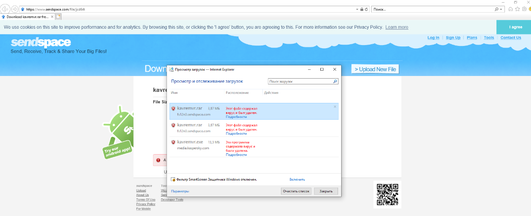The image size is (531, 216).
Task: Maximize the downloads dialog window
Action: (x=322, y=69)
